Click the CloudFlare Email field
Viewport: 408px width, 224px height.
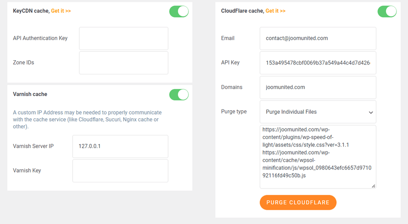[318, 39]
